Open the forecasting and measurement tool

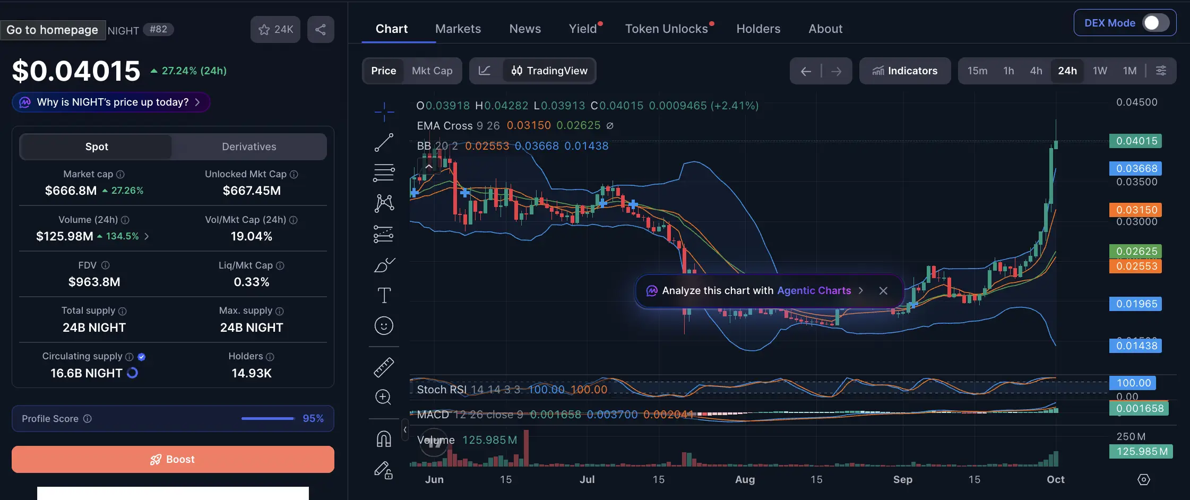pos(384,234)
